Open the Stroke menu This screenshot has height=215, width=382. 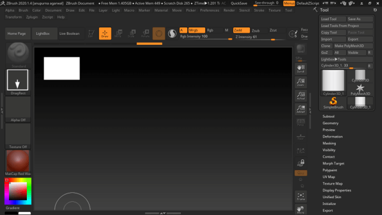pos(259,10)
